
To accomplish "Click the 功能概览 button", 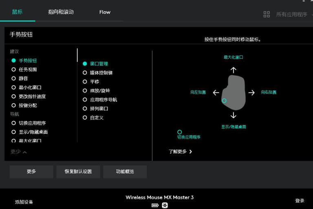I will tap(125, 172).
